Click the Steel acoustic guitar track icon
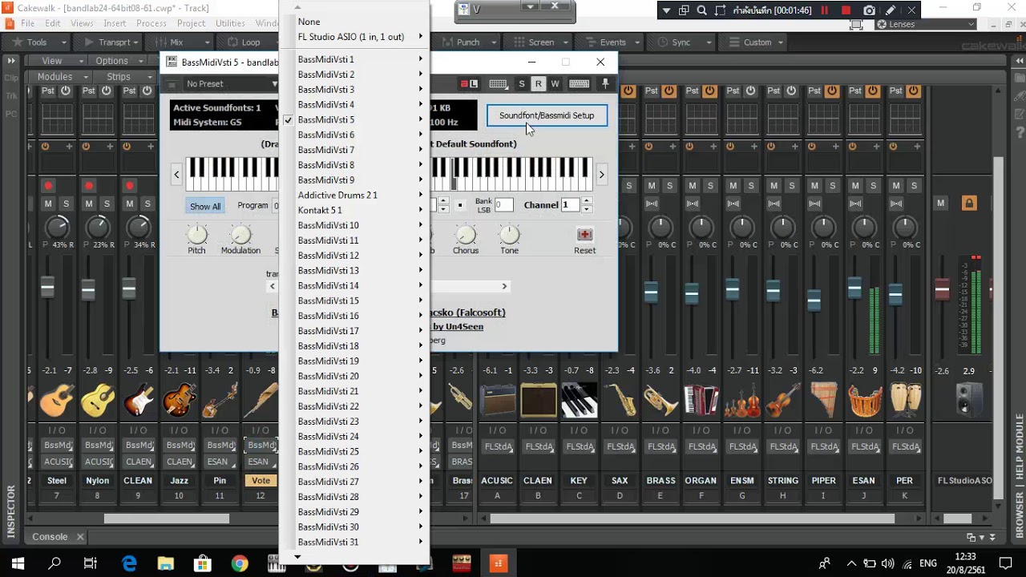Viewport: 1026px width, 577px height. click(x=57, y=401)
